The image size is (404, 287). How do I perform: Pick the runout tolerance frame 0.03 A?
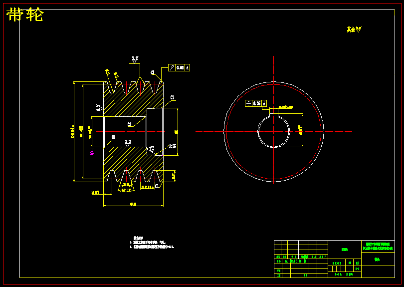coord(179,67)
